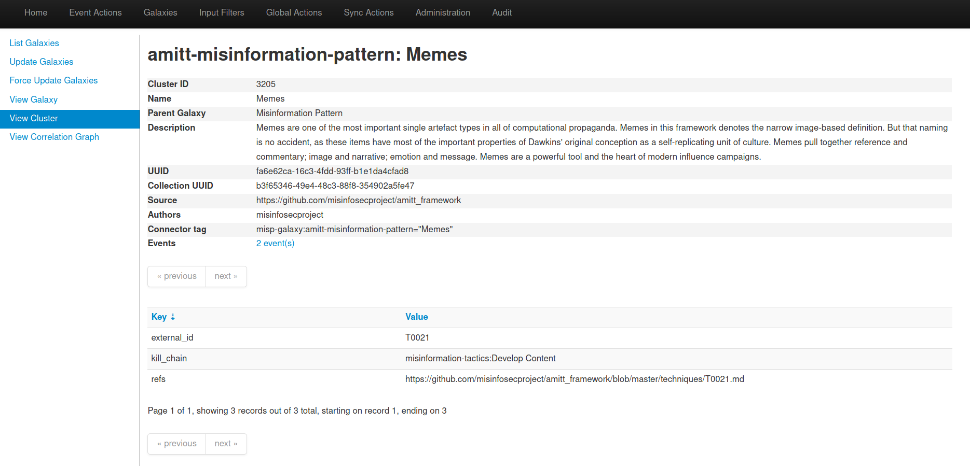The height and width of the screenshot is (466, 970).
Task: Click the upper previous pagination button
Action: [177, 276]
